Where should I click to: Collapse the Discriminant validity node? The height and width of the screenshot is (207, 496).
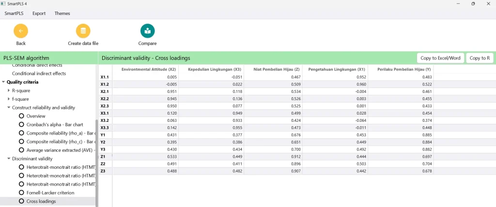9,159
